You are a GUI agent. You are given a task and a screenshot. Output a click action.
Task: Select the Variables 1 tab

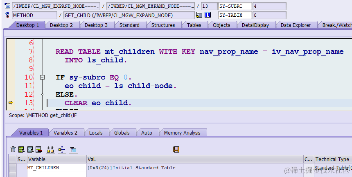coord(31,133)
